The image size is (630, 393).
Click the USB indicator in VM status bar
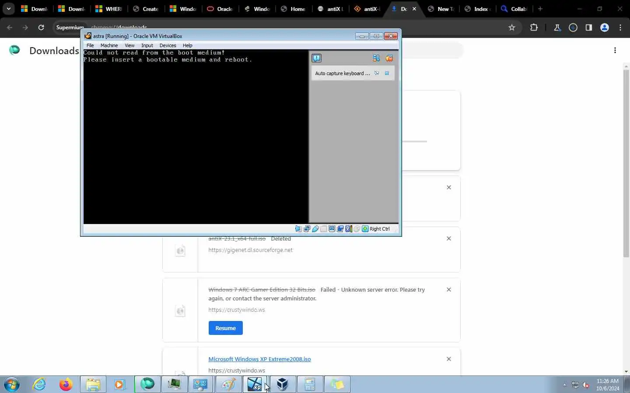click(x=315, y=229)
